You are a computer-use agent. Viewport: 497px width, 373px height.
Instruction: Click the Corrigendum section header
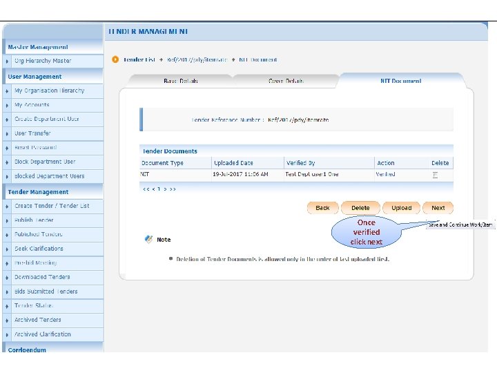[27, 350]
